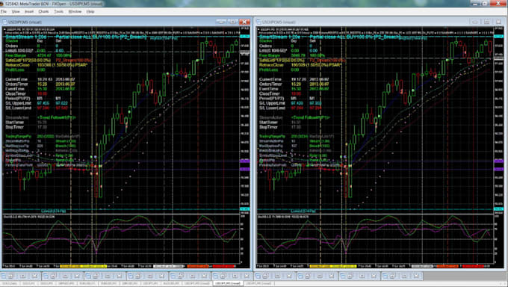The height and width of the screenshot is (287, 508).
Task: Click StartTimer label in left chart
Action: 15,123
